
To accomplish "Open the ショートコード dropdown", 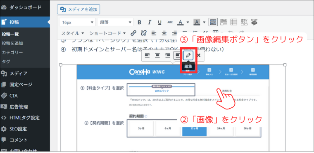I will [x=107, y=33].
